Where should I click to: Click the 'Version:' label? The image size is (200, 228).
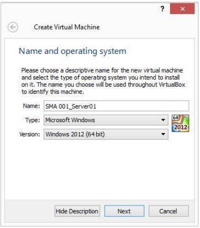click(30, 134)
